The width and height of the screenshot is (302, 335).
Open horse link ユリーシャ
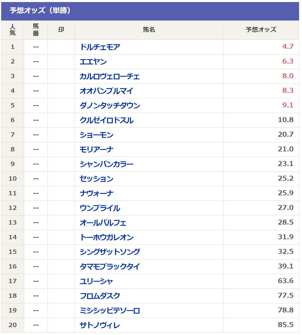click(x=96, y=281)
